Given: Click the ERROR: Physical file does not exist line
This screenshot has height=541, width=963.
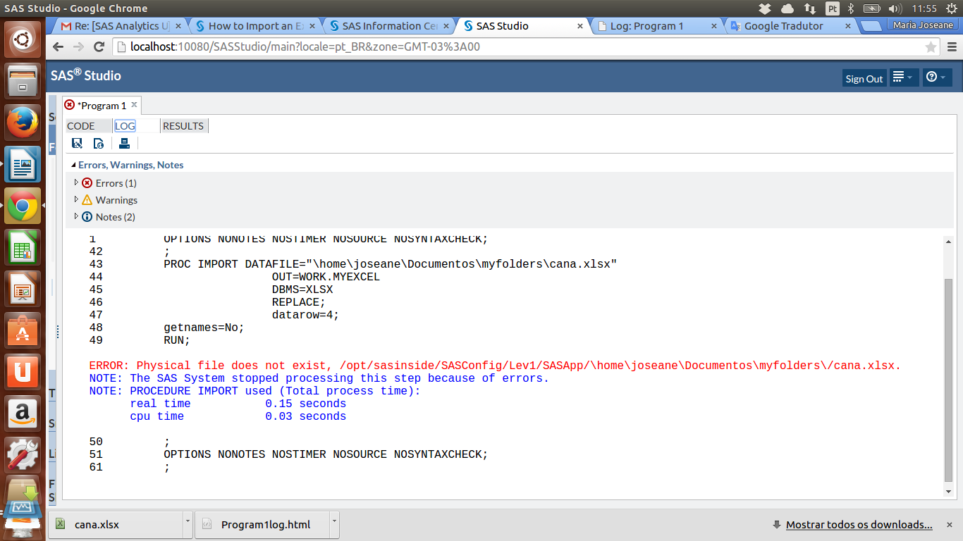Looking at the screenshot, I should pos(495,366).
